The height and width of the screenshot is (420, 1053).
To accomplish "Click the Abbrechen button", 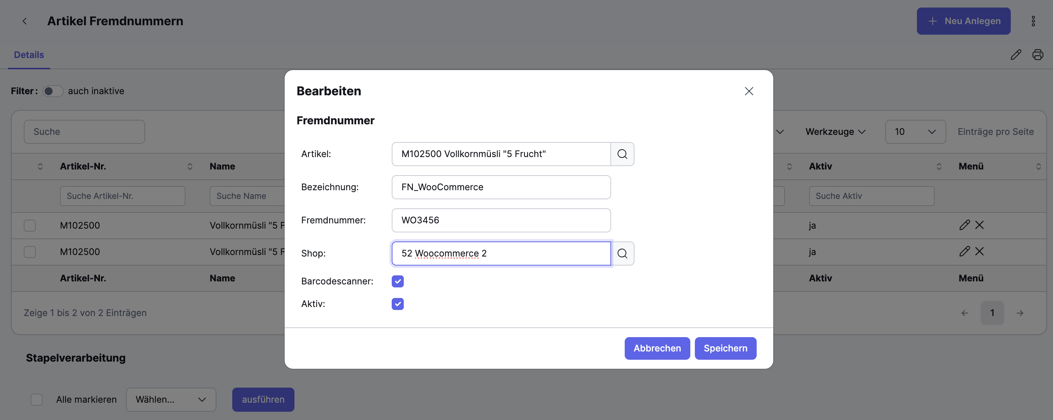I will point(657,348).
